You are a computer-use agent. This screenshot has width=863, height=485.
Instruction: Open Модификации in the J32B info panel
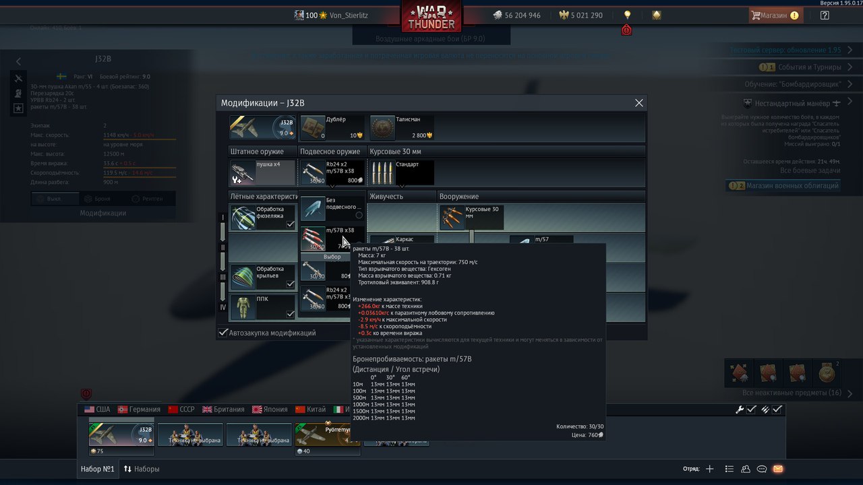click(x=103, y=213)
